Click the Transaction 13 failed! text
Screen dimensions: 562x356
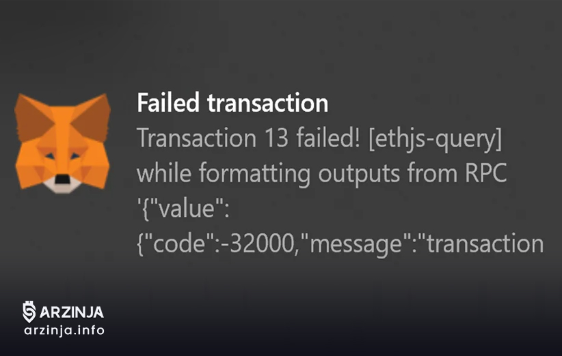click(x=248, y=138)
